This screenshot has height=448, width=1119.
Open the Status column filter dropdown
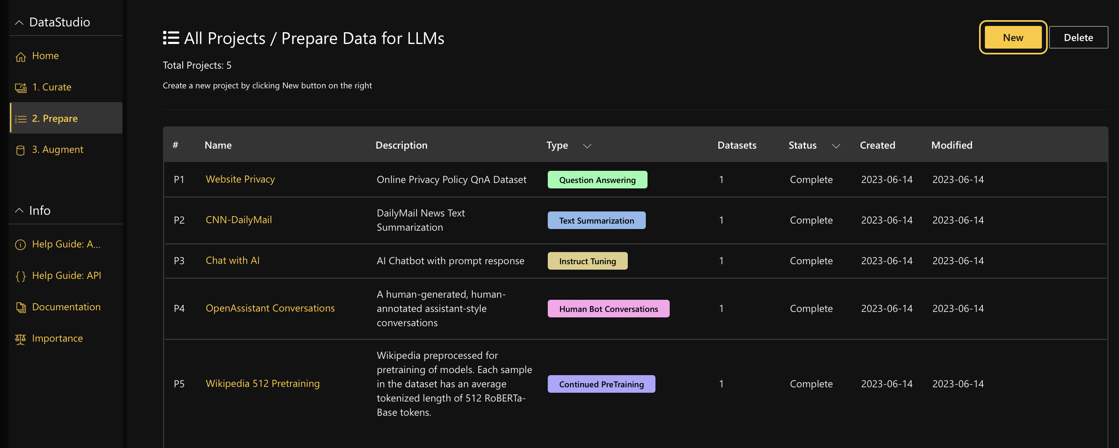click(x=835, y=146)
